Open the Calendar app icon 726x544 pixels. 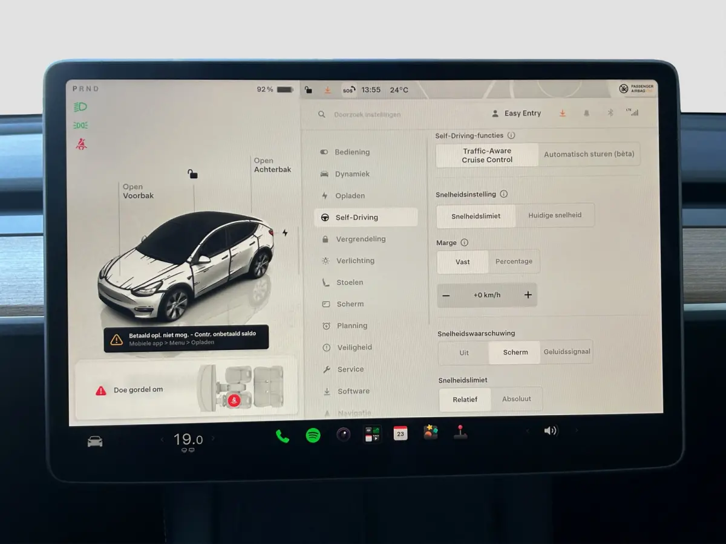click(x=401, y=433)
